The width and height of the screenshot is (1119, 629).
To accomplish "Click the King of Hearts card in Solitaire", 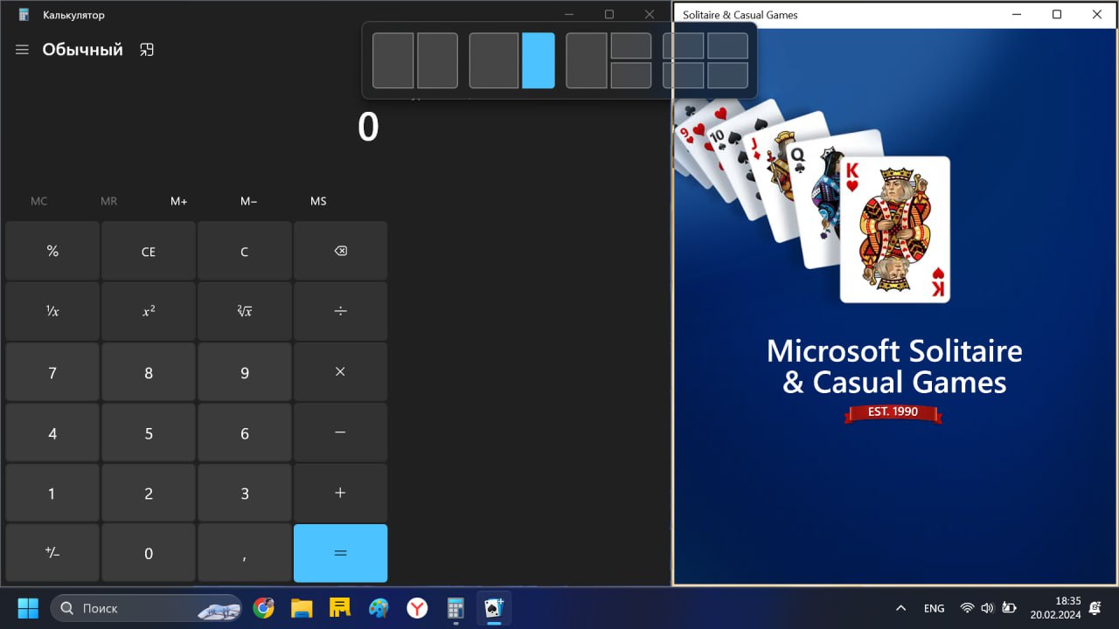I will coord(895,230).
